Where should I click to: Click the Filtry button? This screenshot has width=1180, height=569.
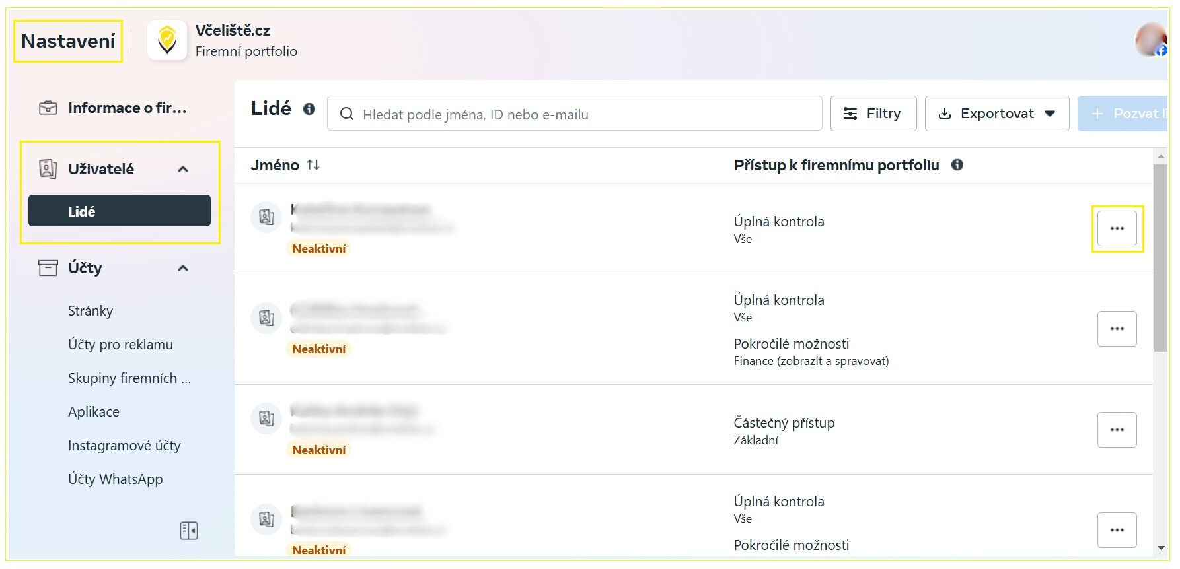[873, 114]
